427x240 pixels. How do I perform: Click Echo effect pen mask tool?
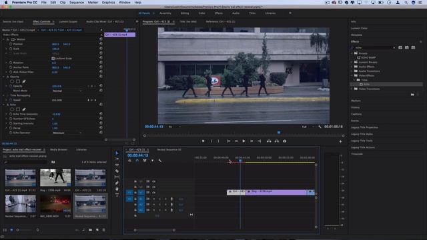point(24,109)
